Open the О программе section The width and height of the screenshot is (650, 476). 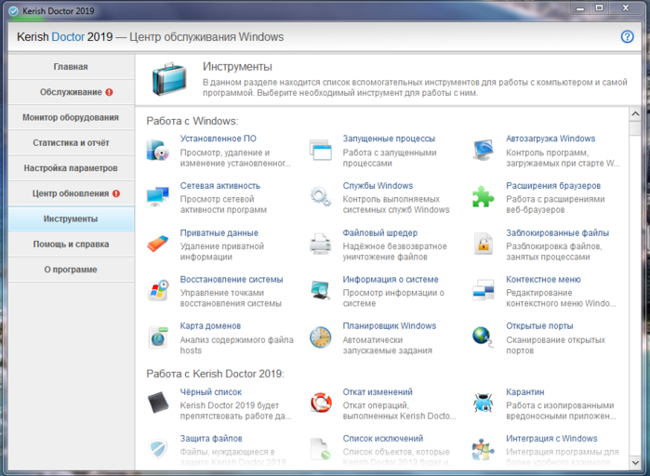tap(71, 270)
